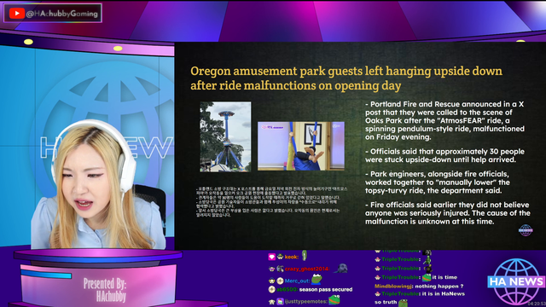The width and height of the screenshot is (546, 307).
Task: Click the AtmosFEAR ride photo on slide
Action: point(225,136)
